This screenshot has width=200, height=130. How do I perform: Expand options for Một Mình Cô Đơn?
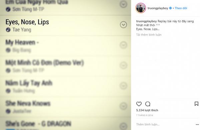123,65
